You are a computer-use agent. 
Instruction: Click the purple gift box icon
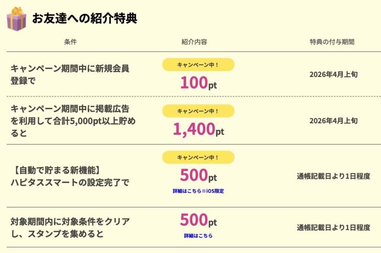[16, 19]
